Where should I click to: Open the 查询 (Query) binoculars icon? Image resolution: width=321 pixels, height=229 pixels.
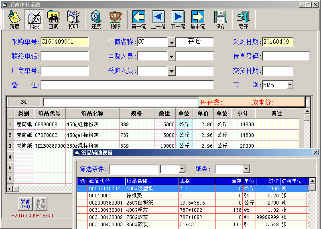pos(53,20)
